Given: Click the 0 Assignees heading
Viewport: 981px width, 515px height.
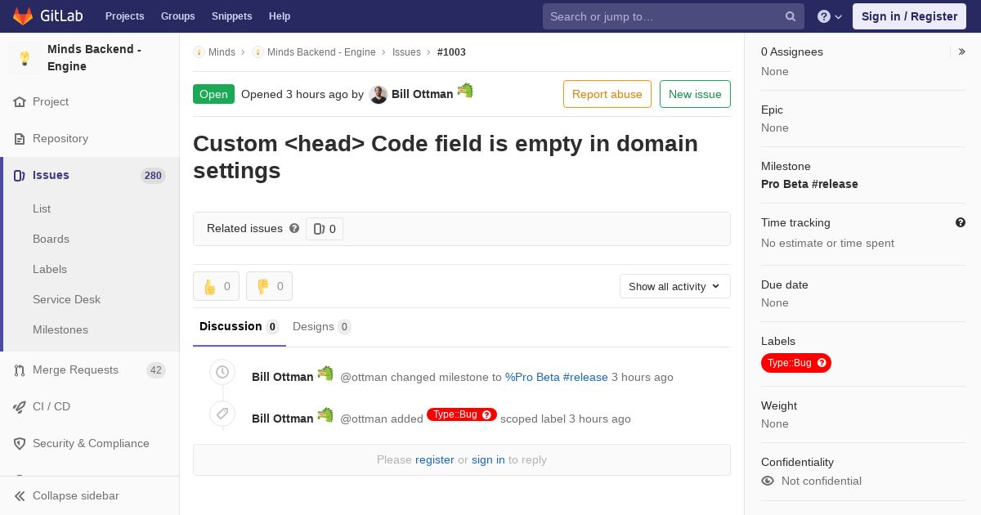Looking at the screenshot, I should (792, 51).
